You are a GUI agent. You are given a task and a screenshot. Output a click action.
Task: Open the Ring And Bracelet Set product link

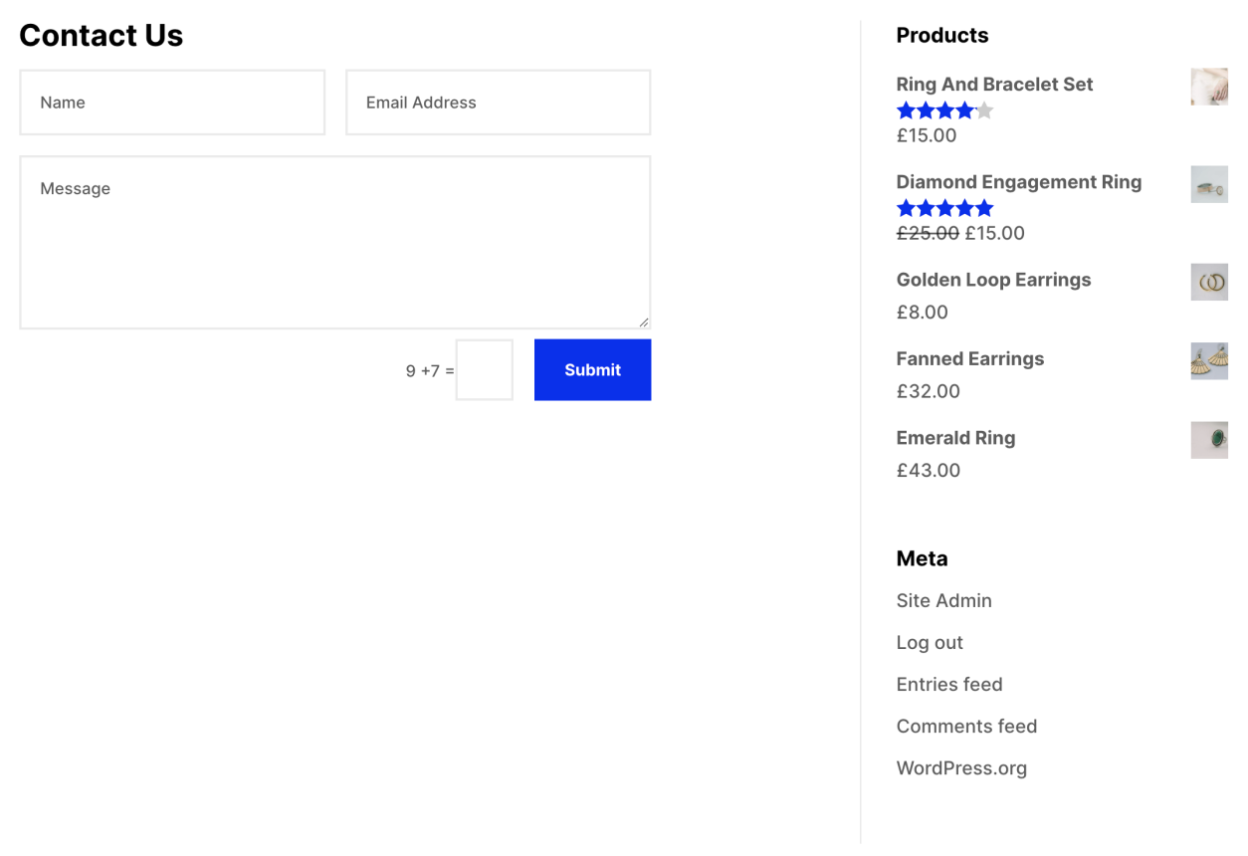coord(994,85)
